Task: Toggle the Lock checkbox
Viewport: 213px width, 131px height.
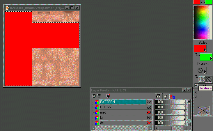Action: (196, 85)
